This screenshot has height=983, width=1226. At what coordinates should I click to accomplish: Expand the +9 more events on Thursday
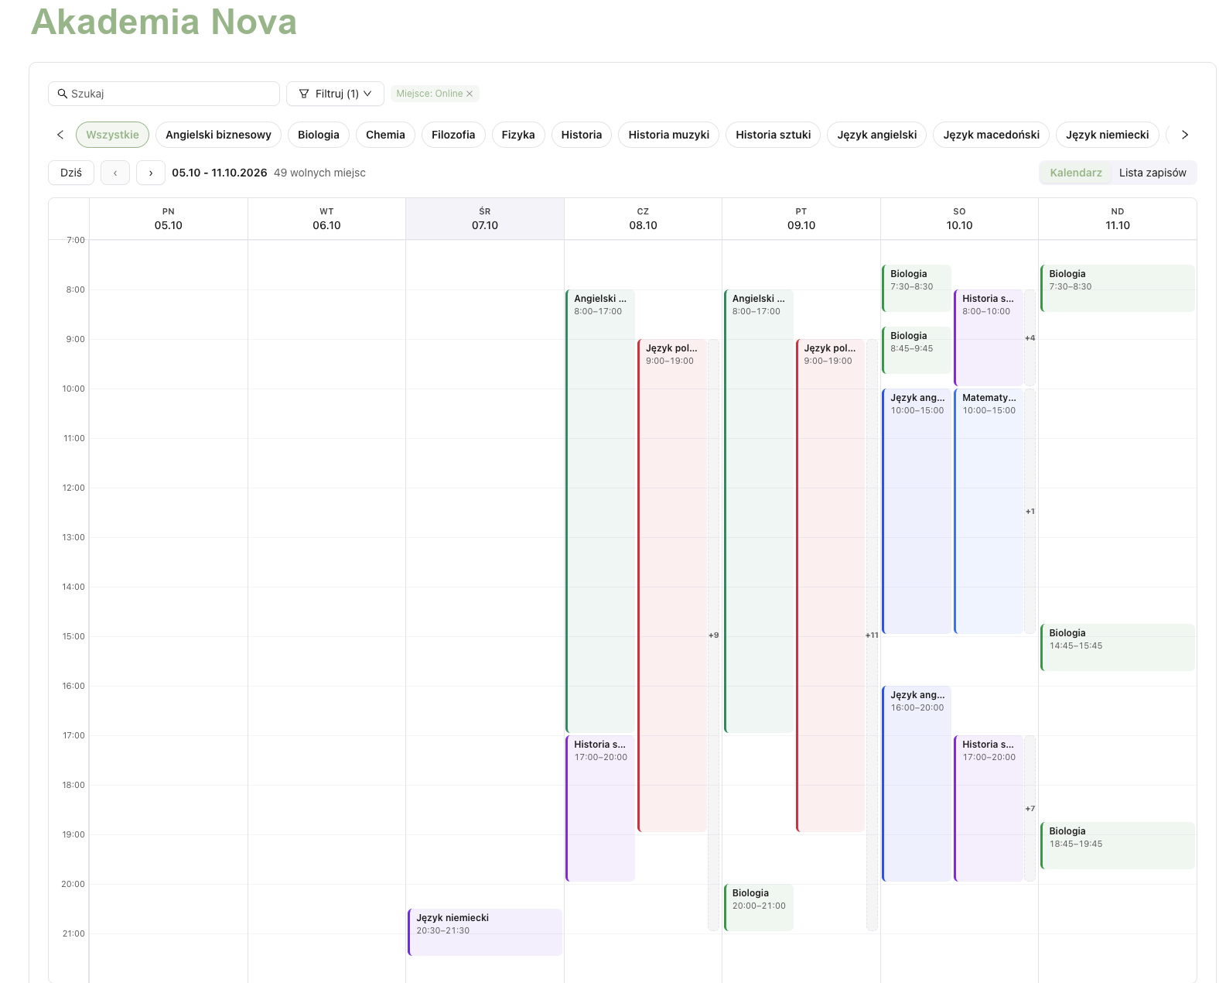pyautogui.click(x=713, y=635)
